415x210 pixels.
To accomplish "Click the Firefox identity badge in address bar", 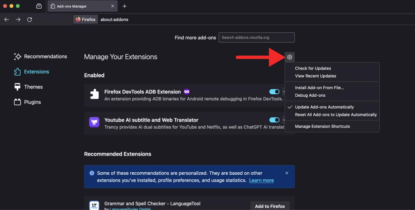I will [85, 20].
